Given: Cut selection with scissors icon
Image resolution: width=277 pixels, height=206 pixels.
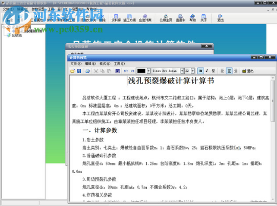Looking at the screenshot, I should coord(96,71).
